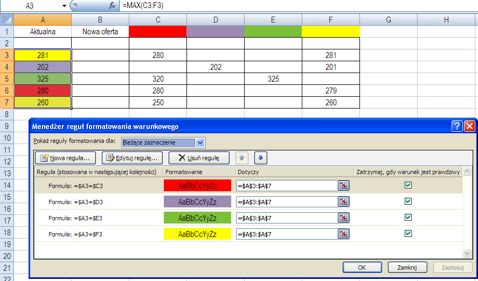Click green cell A5 with 325

coord(43,79)
